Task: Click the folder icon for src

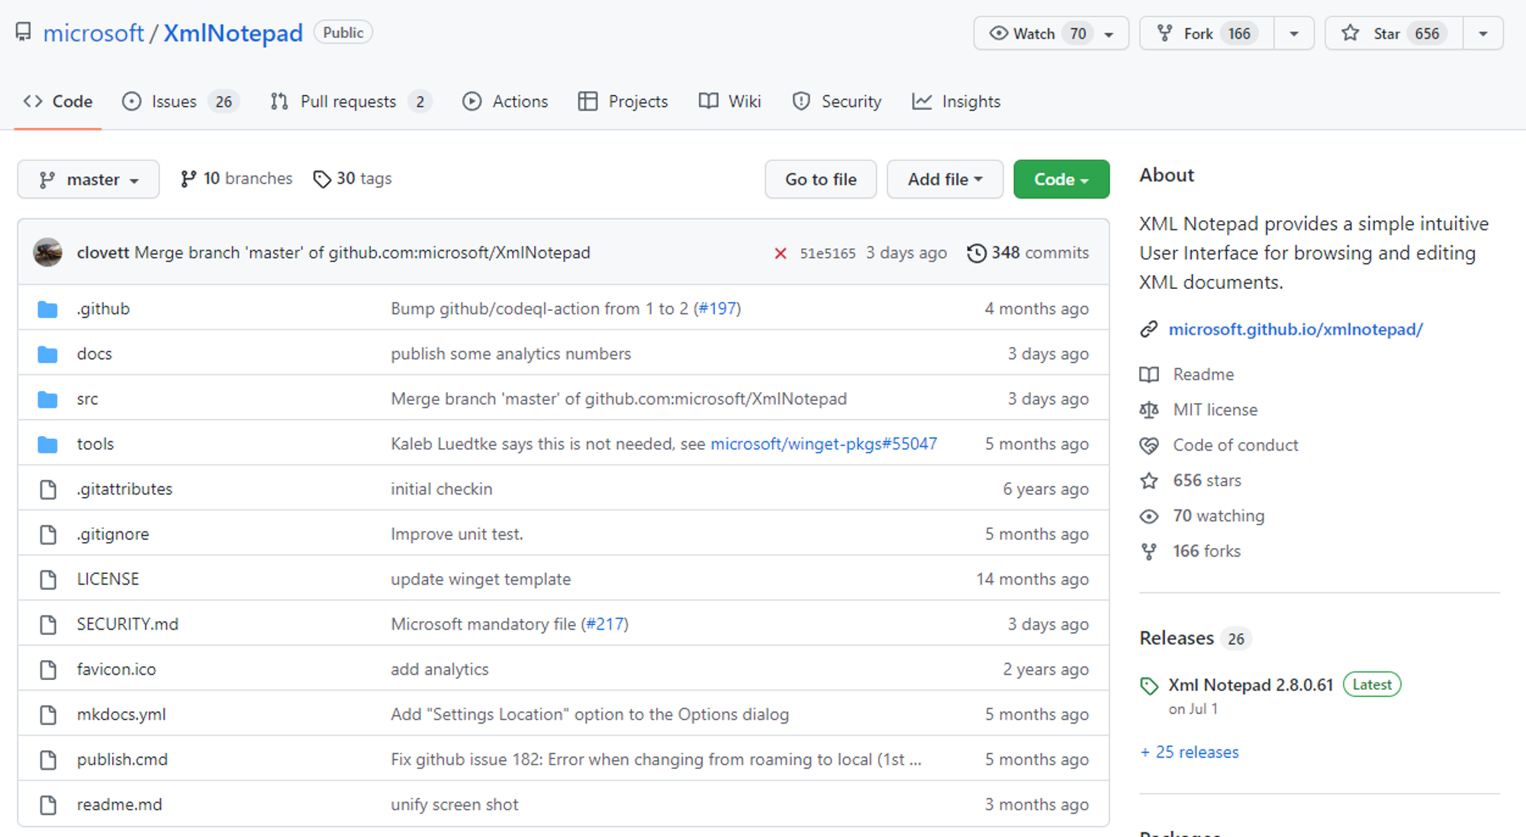Action: point(47,399)
